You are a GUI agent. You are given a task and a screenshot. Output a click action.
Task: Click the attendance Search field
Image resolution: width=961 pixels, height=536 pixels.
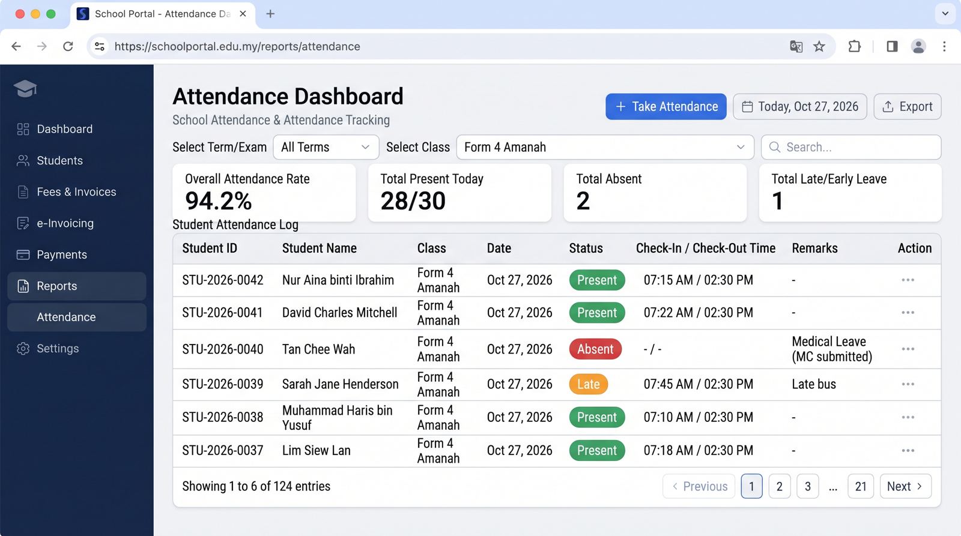(x=851, y=147)
